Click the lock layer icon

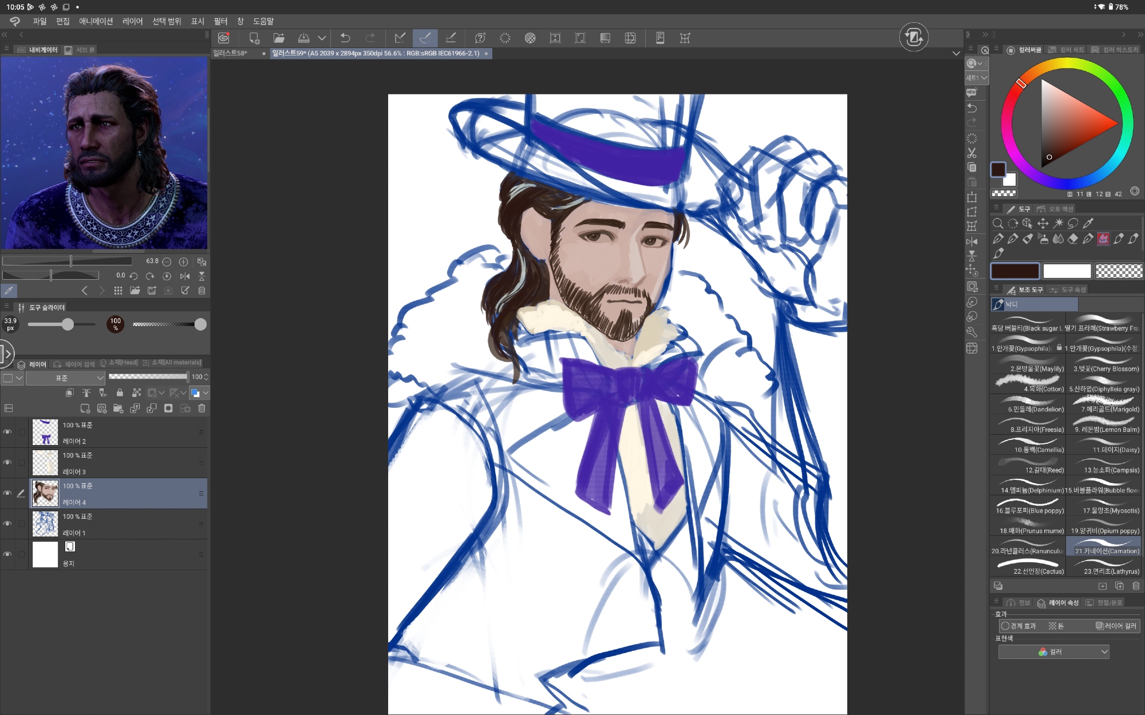[120, 393]
